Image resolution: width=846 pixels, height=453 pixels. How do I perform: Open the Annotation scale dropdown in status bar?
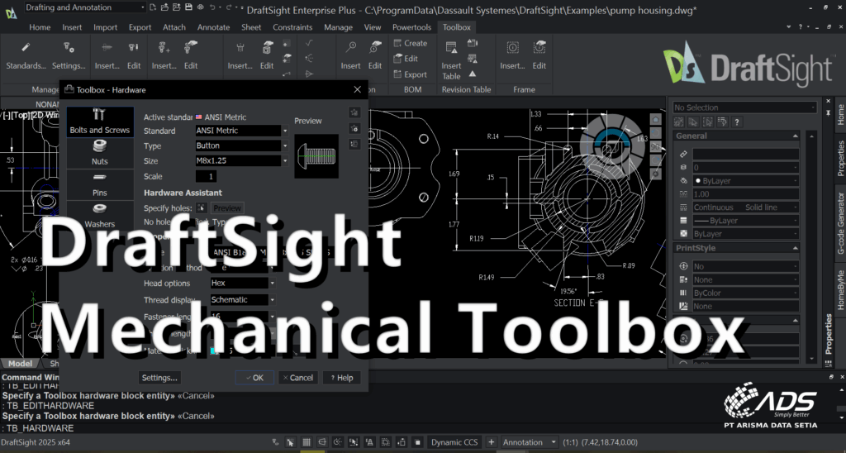530,442
